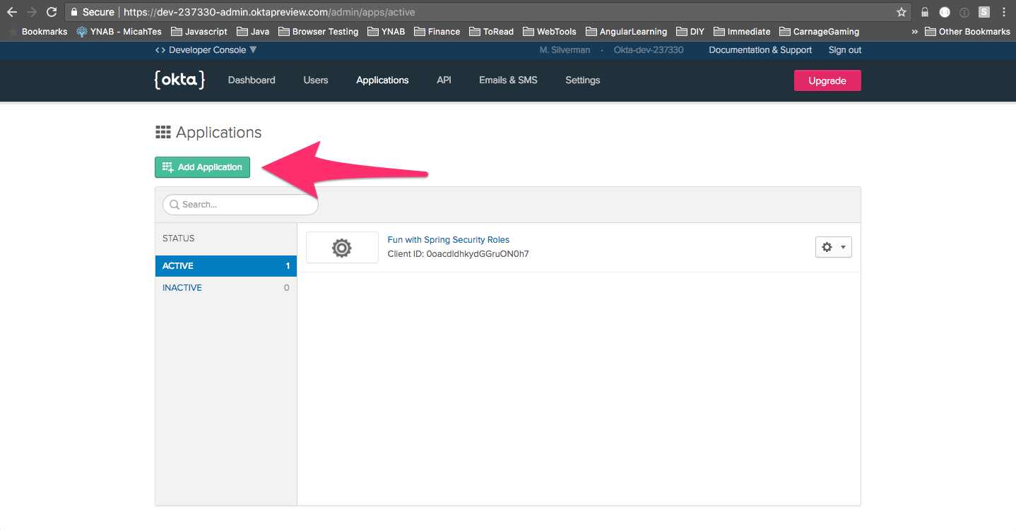
Task: Navigate to Emails & SMS
Action: click(508, 80)
